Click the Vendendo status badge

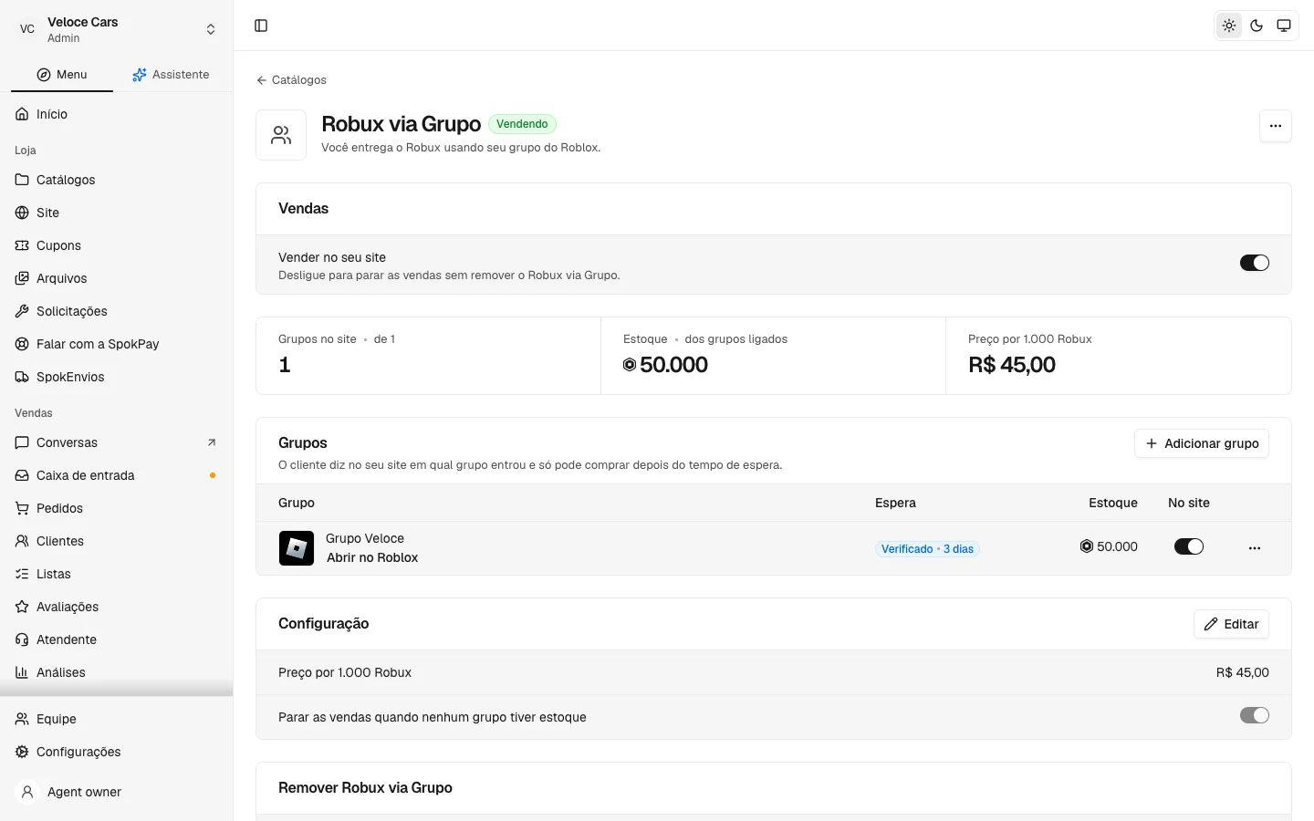522,124
